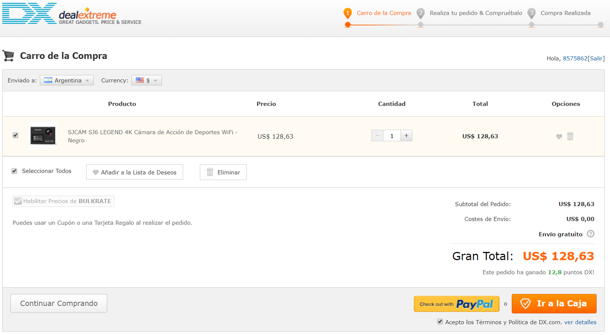
Task: Click step 2 pin marker icon
Action: point(421,13)
